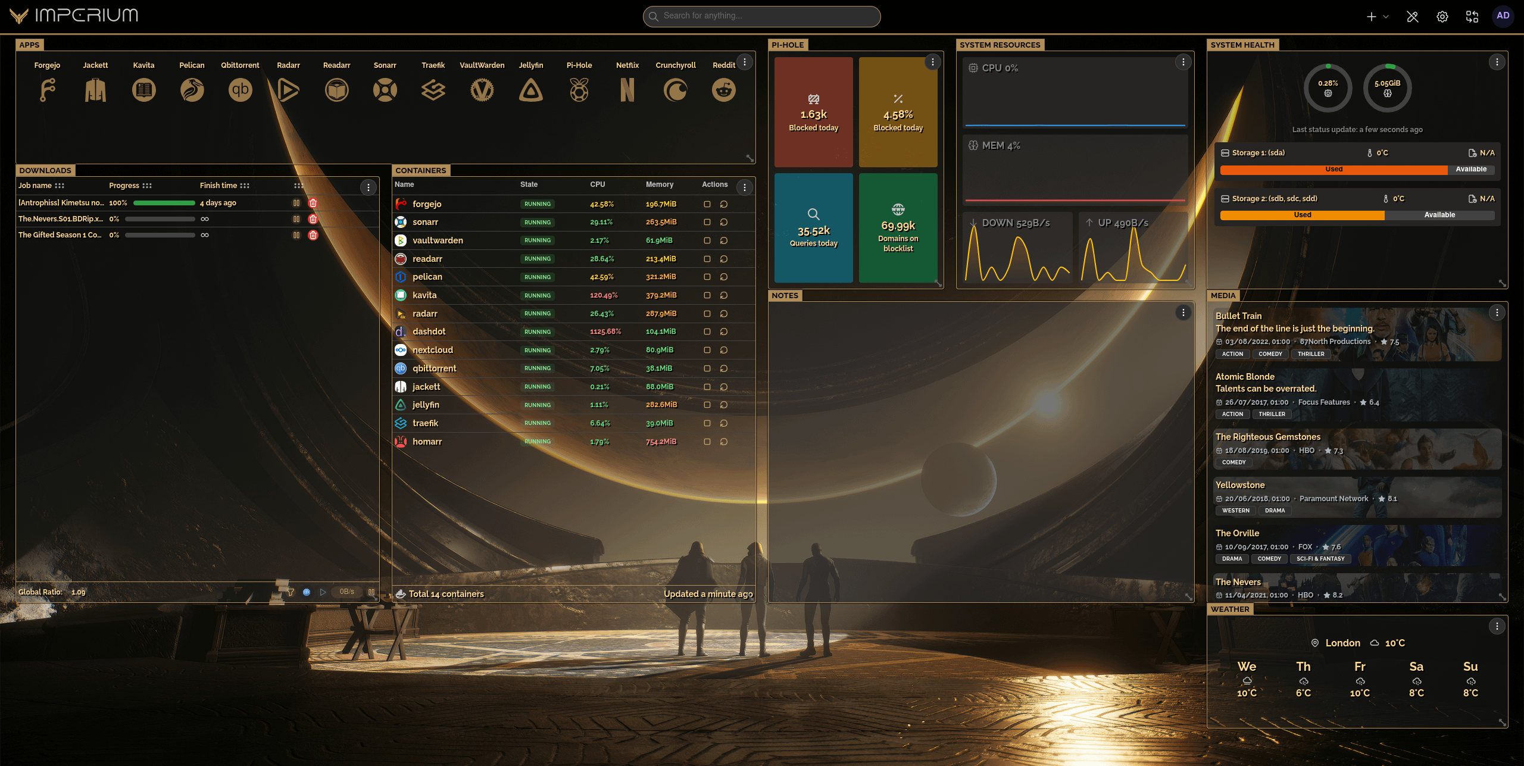The width and height of the screenshot is (1524, 766).
Task: Open the System Health widget menu
Action: pos(1498,61)
